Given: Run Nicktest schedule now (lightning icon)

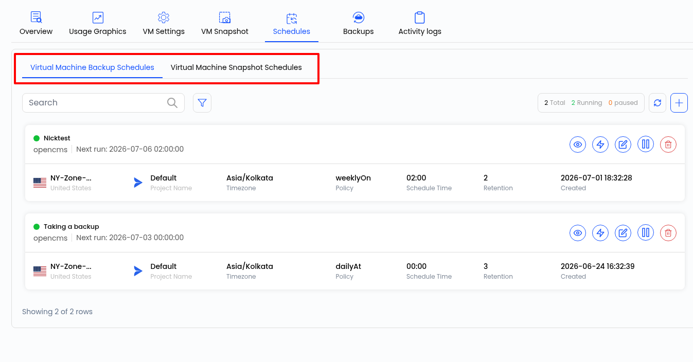Looking at the screenshot, I should pyautogui.click(x=600, y=144).
